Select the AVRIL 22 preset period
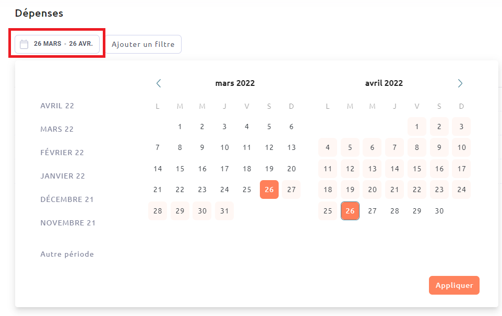Image resolution: width=502 pixels, height=316 pixels. pyautogui.click(x=57, y=106)
